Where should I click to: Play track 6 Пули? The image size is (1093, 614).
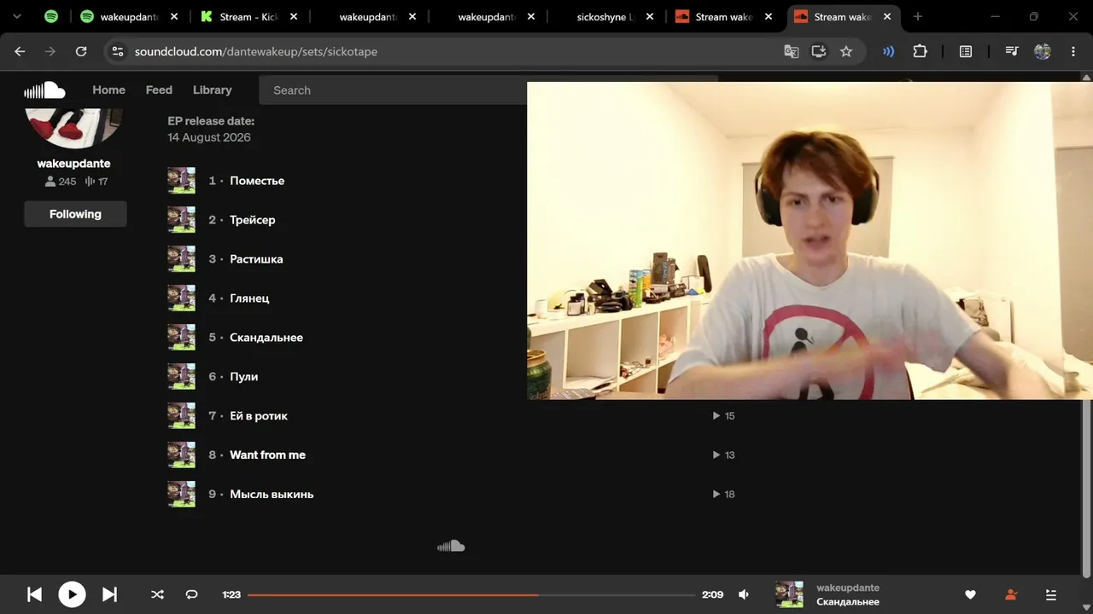[243, 377]
